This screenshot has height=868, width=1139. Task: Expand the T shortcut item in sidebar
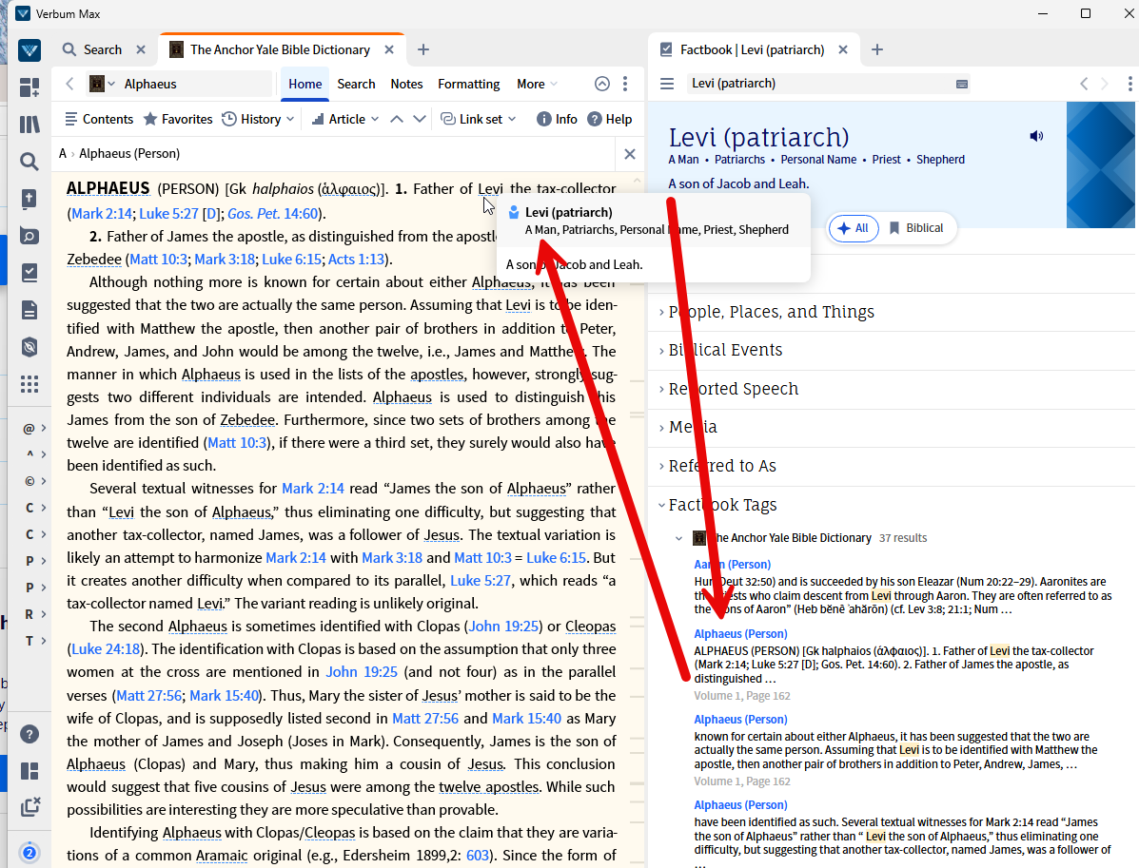[x=35, y=641]
